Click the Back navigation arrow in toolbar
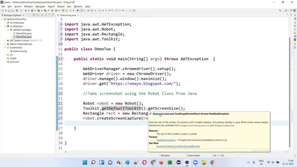297x167 pixels. 120,11
